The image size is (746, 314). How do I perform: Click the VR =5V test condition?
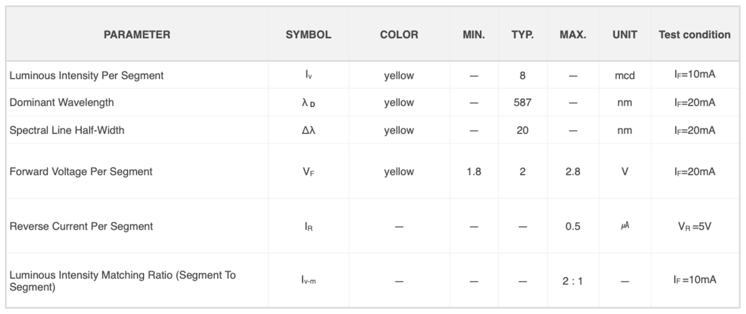(x=694, y=227)
